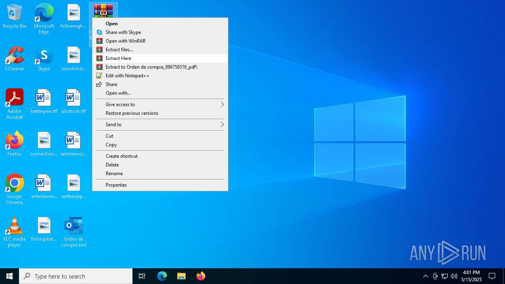Launch Firefox from the taskbar
The image size is (505, 284).
(x=201, y=276)
